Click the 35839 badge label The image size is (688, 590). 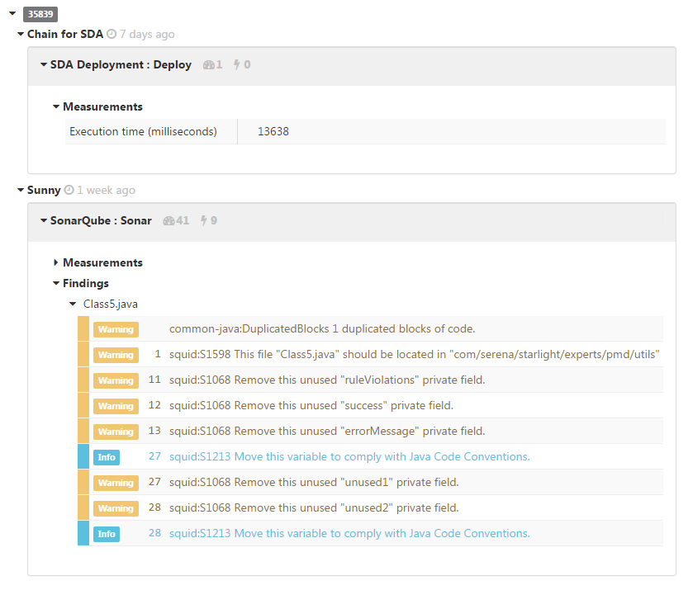click(40, 14)
